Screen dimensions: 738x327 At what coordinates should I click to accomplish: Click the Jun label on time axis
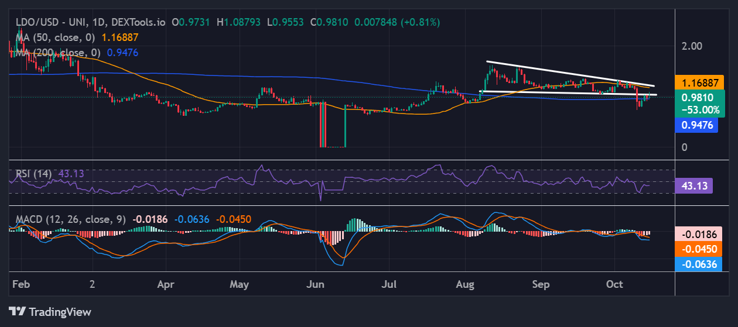click(316, 284)
